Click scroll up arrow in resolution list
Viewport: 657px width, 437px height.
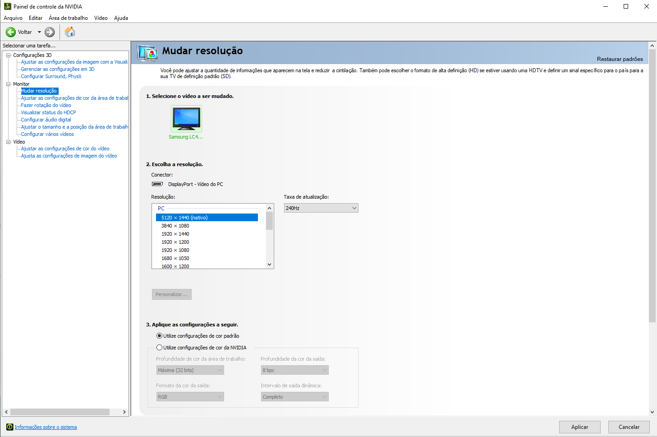coord(270,208)
